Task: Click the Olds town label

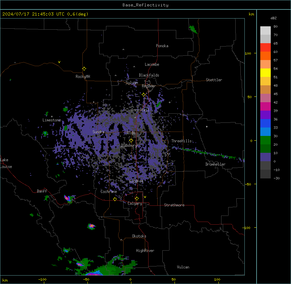Action: click(x=131, y=133)
